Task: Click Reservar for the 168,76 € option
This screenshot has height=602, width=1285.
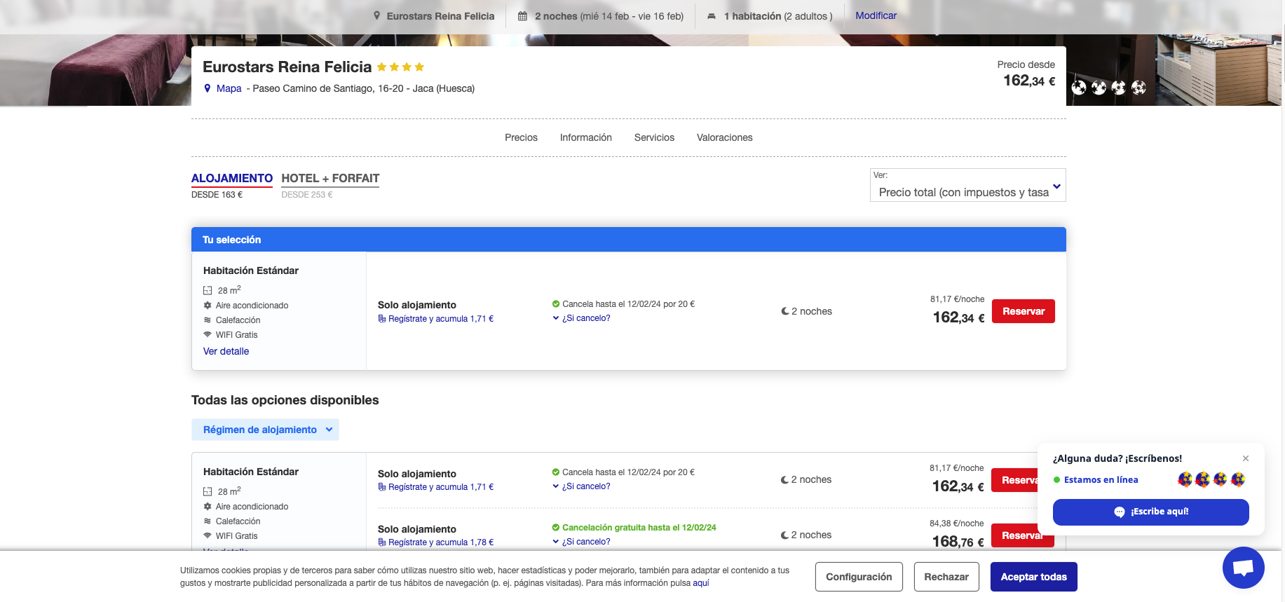Action: (x=1022, y=535)
